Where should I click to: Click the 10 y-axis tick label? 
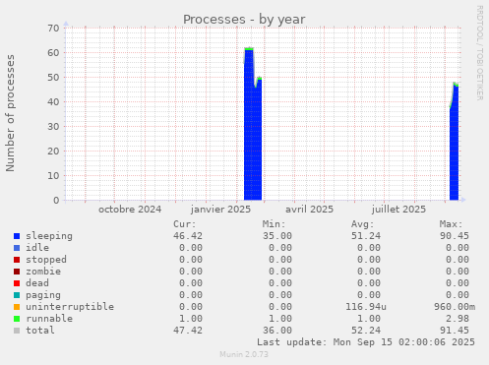coord(53,176)
